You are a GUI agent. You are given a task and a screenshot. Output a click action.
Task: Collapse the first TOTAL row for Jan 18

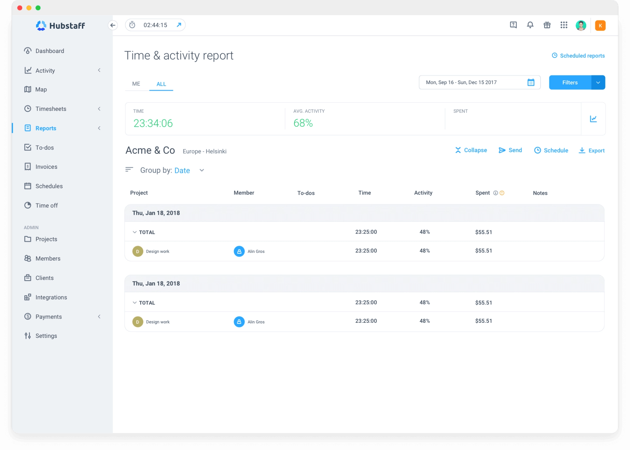point(135,232)
